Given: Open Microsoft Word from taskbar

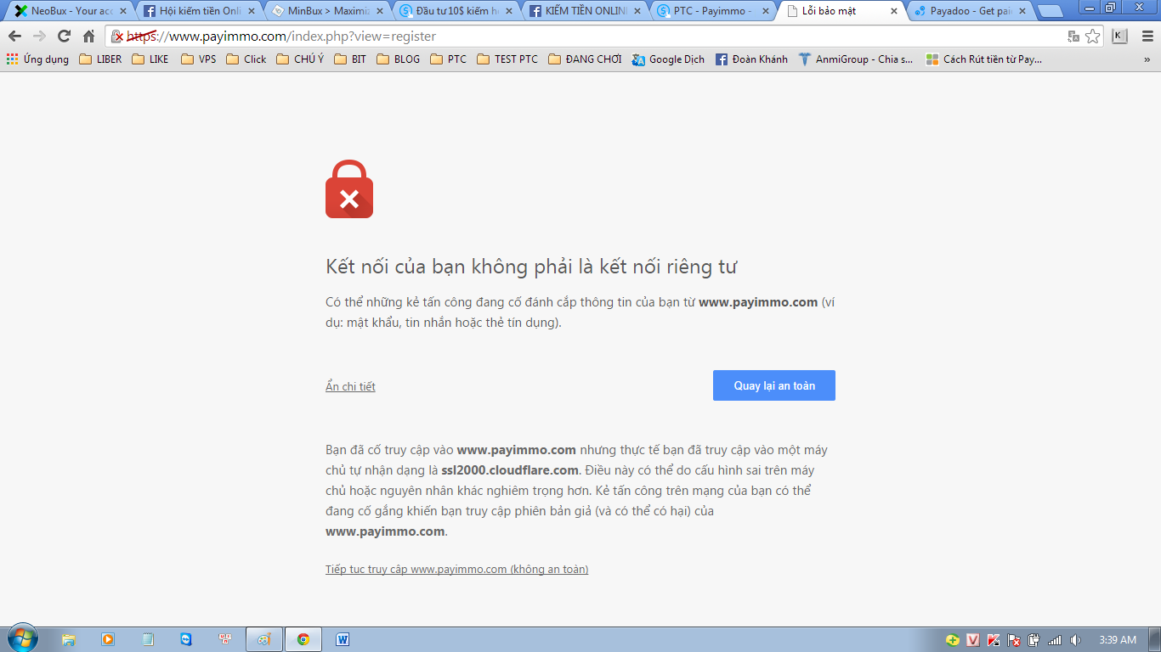Looking at the screenshot, I should (x=343, y=639).
